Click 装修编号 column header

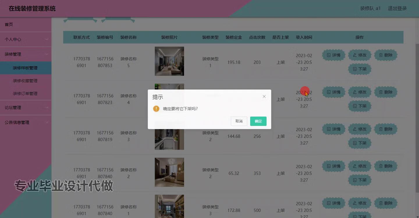(x=105, y=37)
